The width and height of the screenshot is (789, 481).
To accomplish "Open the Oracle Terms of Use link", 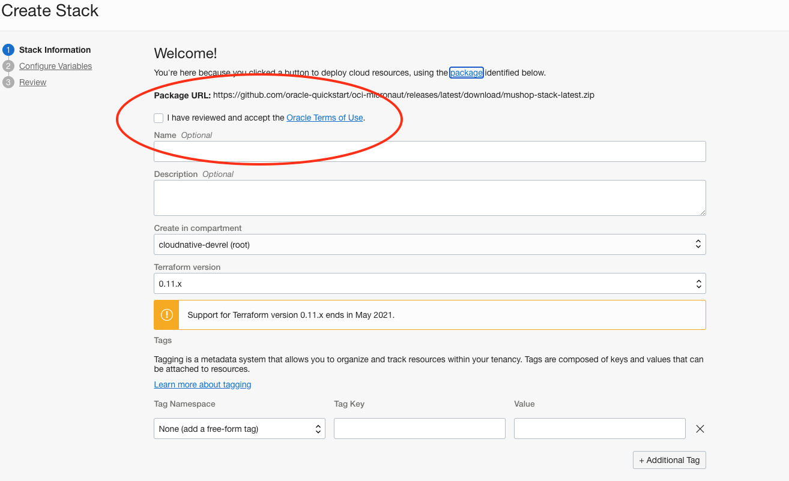I will click(x=325, y=118).
